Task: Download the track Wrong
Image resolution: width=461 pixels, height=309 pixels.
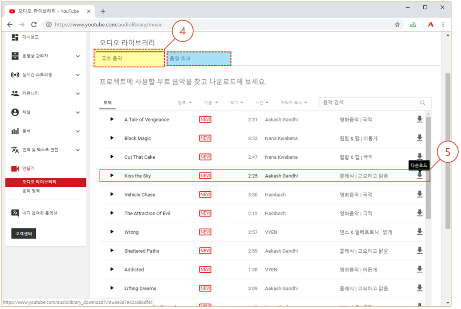Action: 419,232
